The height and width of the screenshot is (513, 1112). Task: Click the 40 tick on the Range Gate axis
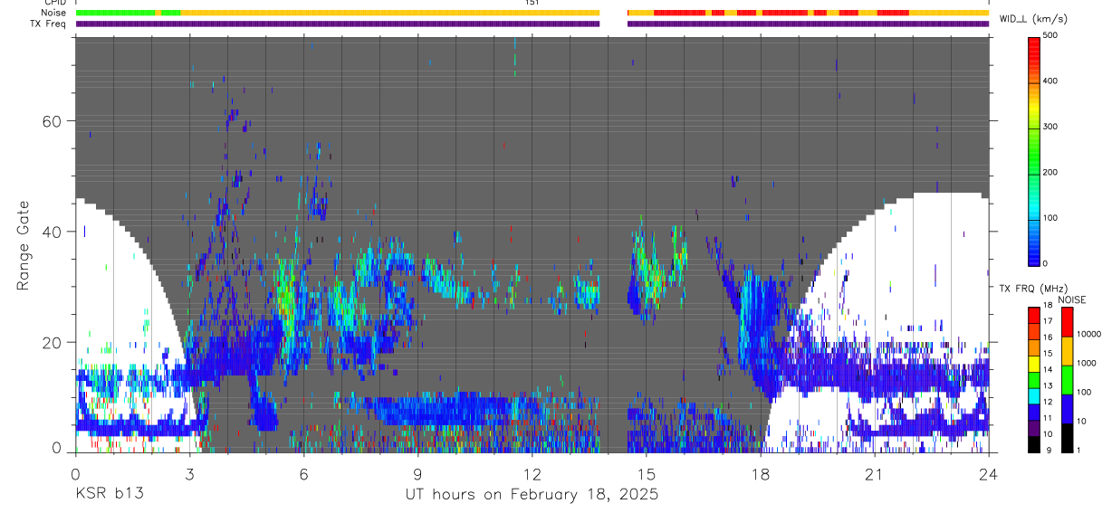click(52, 232)
